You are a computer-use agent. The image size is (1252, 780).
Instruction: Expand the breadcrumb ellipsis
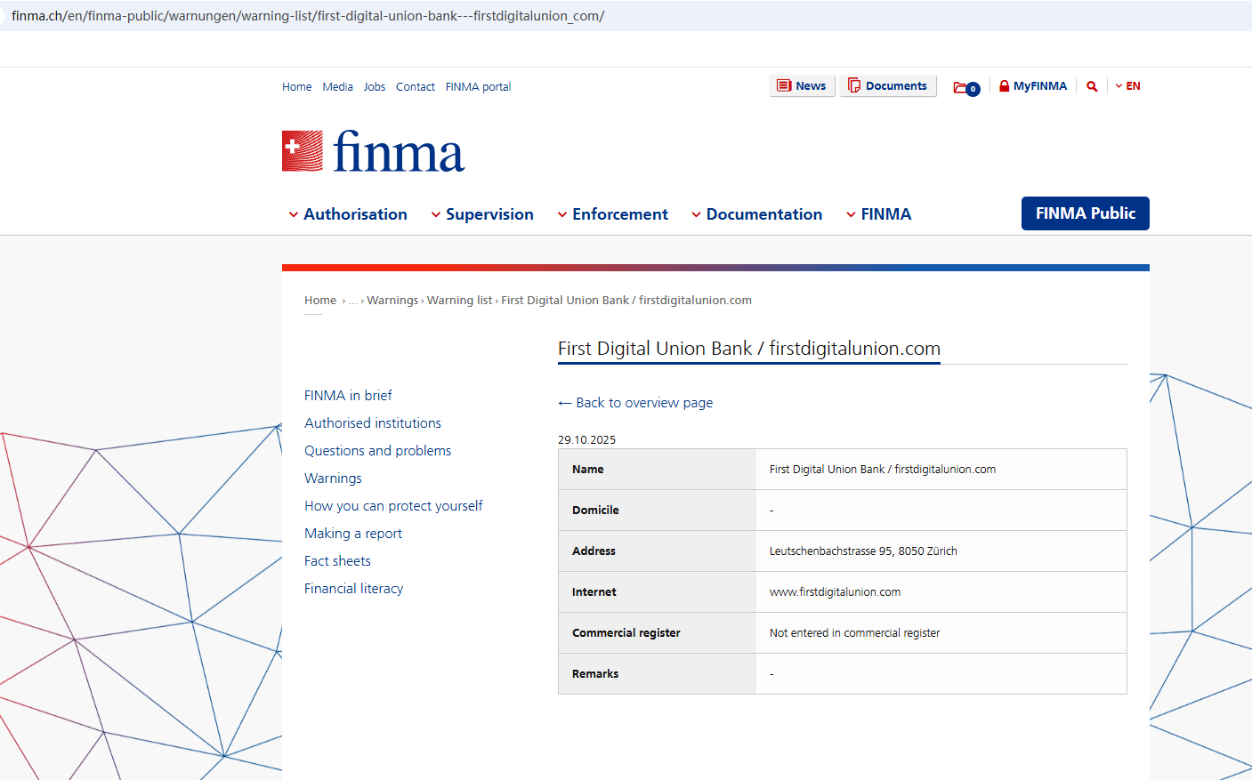pos(353,301)
